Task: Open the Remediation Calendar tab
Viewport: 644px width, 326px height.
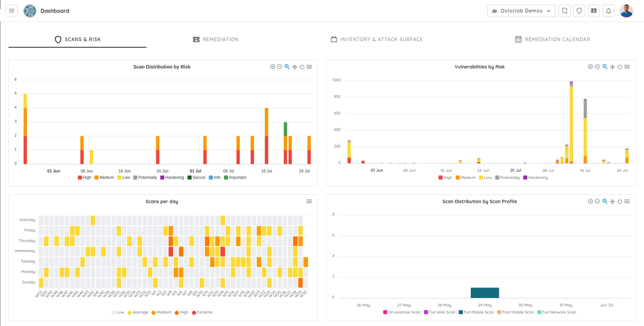Action: [552, 39]
